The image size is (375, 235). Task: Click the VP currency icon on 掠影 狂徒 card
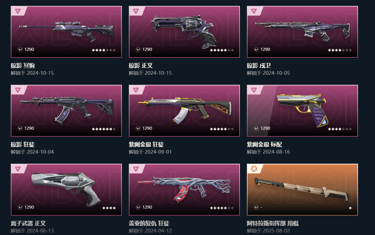coord(20,128)
